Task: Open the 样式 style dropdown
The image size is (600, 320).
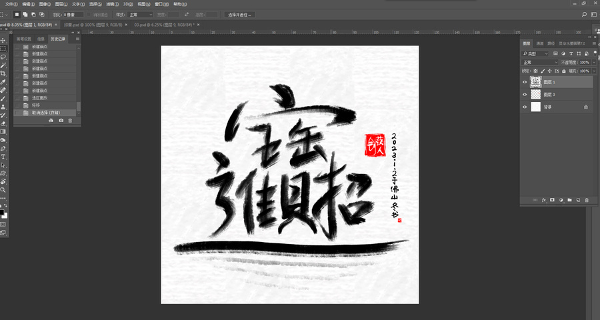Action: (140, 15)
